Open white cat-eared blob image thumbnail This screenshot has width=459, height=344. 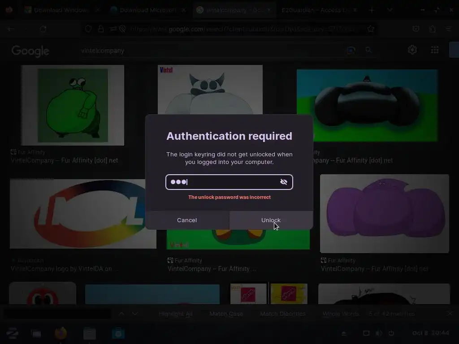click(210, 90)
